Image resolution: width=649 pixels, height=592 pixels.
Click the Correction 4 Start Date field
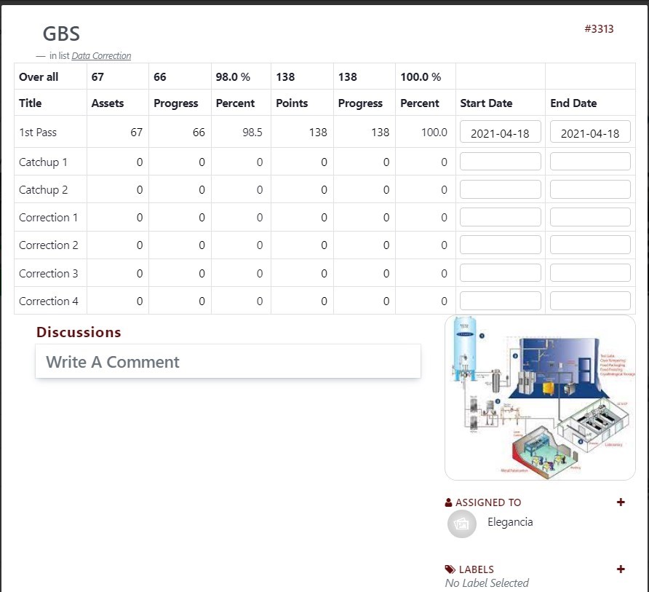tap(500, 301)
